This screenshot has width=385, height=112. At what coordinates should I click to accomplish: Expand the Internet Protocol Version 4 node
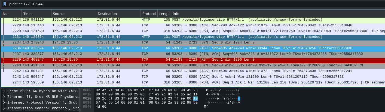point(4,102)
